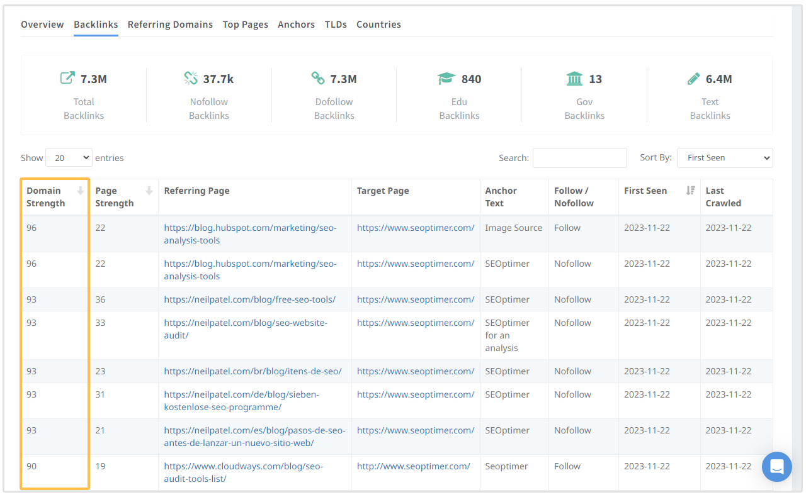This screenshot has height=497, width=806.
Task: Sort by Page Strength arrow icon
Action: [x=149, y=191]
